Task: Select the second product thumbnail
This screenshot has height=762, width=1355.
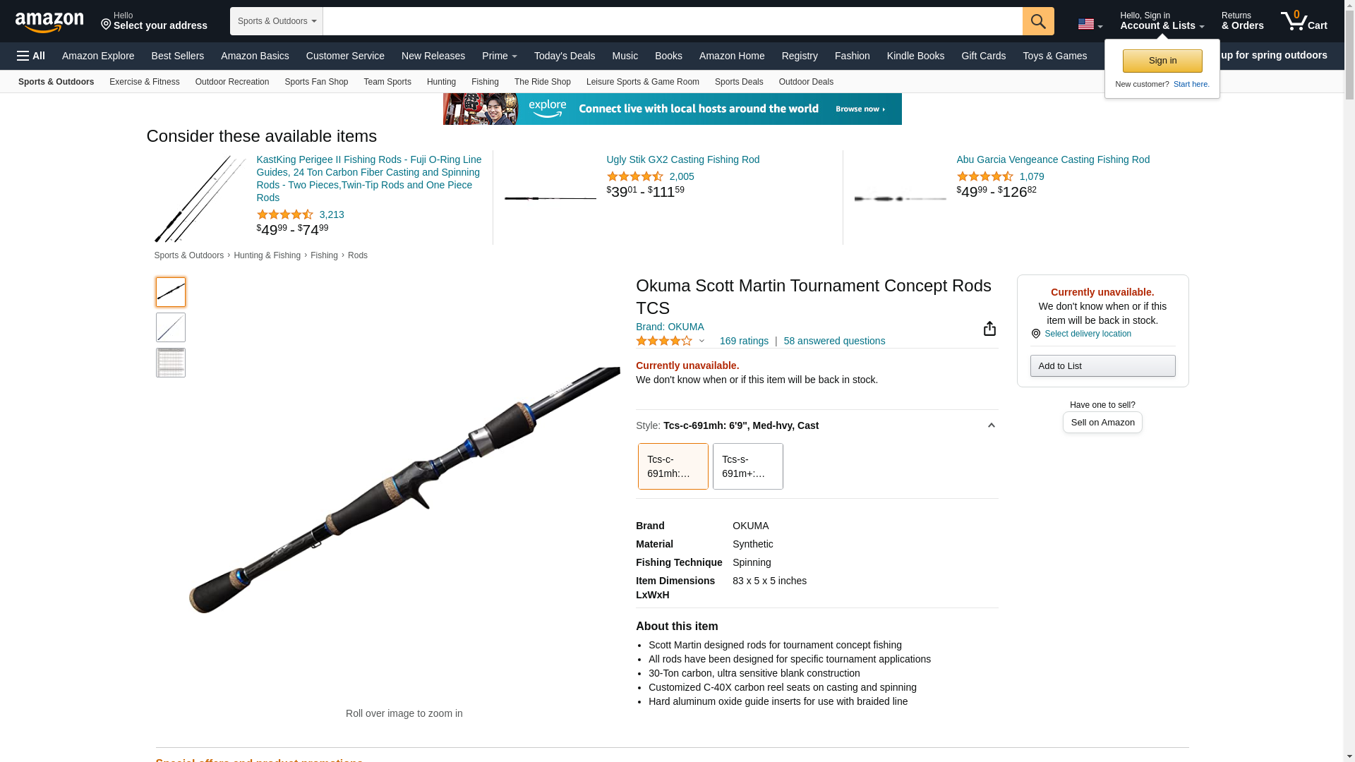Action: pyautogui.click(x=171, y=327)
